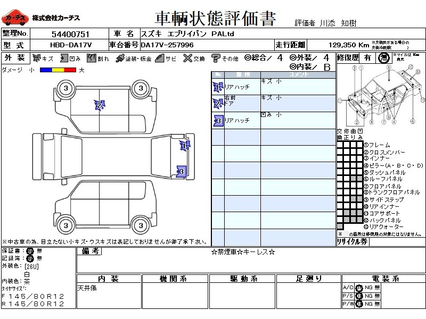Screen dimensions: 426x319
Task: Select the 交換 replacement X legend icon
Action: pyautogui.click(x=187, y=58)
